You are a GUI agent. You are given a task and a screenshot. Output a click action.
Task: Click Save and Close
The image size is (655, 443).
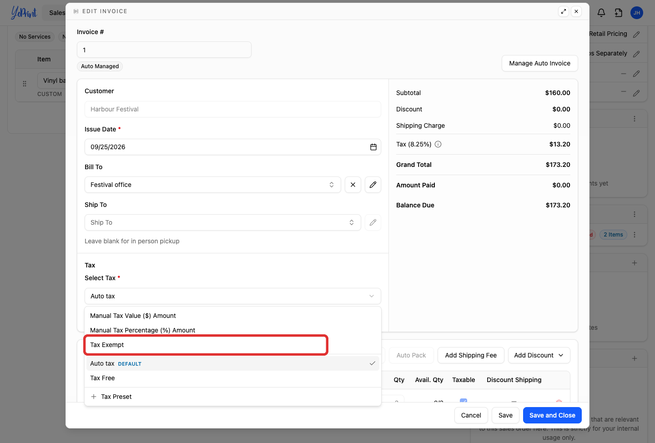point(552,415)
